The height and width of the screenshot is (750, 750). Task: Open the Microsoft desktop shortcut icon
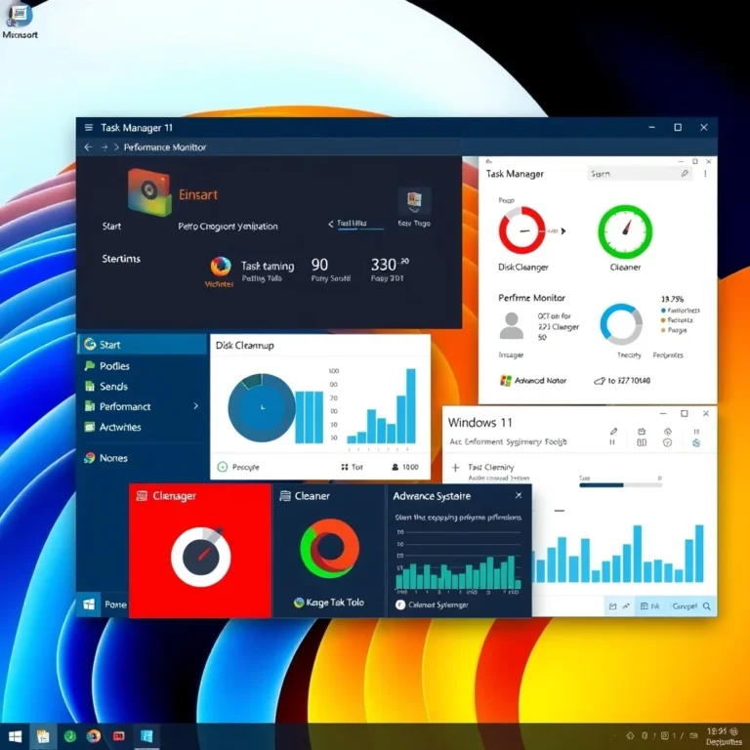[19, 16]
